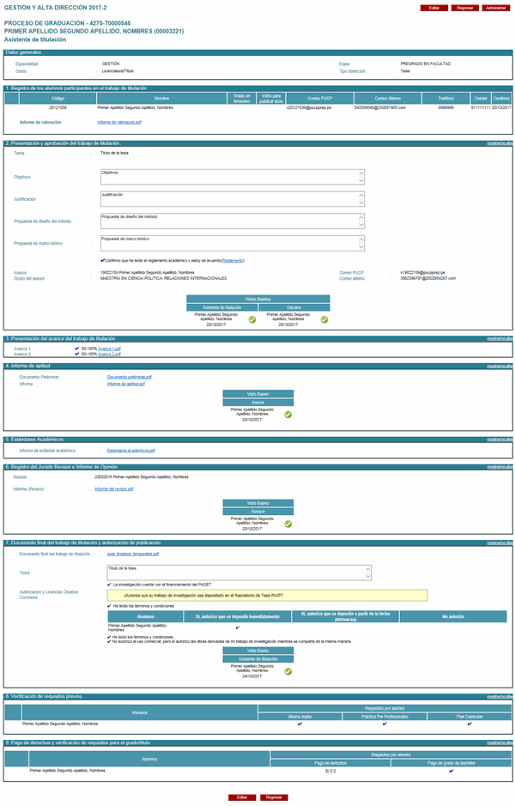
Task: Toggle mostrar/ocultar for Informe de aptitud section
Action: [500, 367]
